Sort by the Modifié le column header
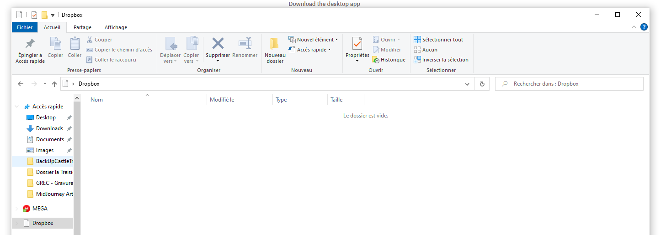Viewport: 666px width, 235px height. click(222, 100)
